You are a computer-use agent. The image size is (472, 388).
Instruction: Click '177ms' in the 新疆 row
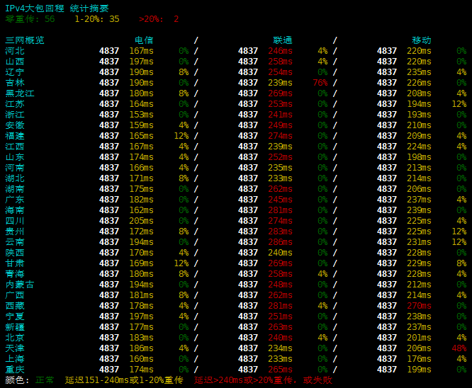point(142,327)
